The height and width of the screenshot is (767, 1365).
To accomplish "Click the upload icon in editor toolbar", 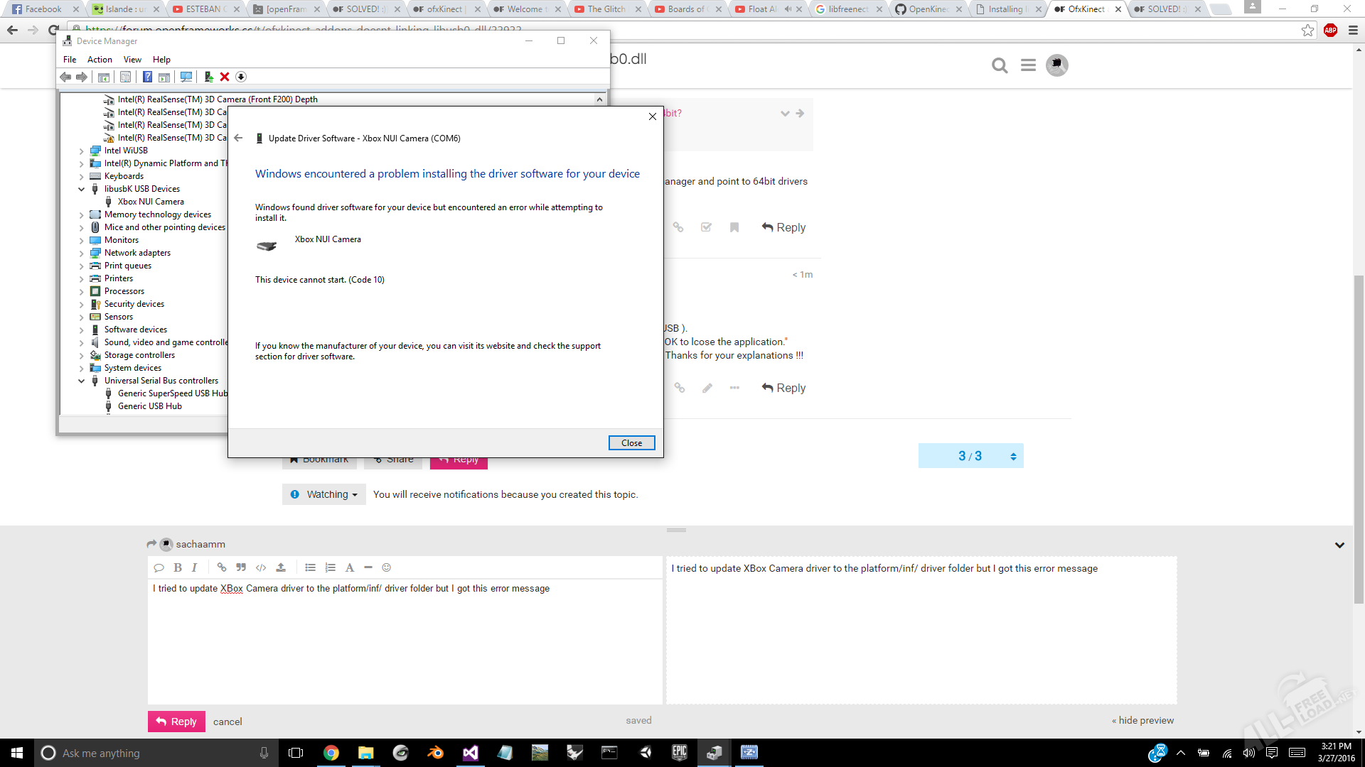I will point(281,567).
